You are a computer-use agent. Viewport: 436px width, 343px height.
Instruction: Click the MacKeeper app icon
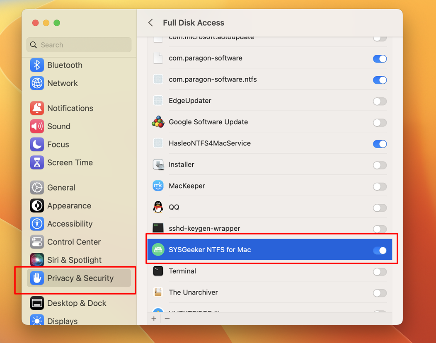point(158,186)
